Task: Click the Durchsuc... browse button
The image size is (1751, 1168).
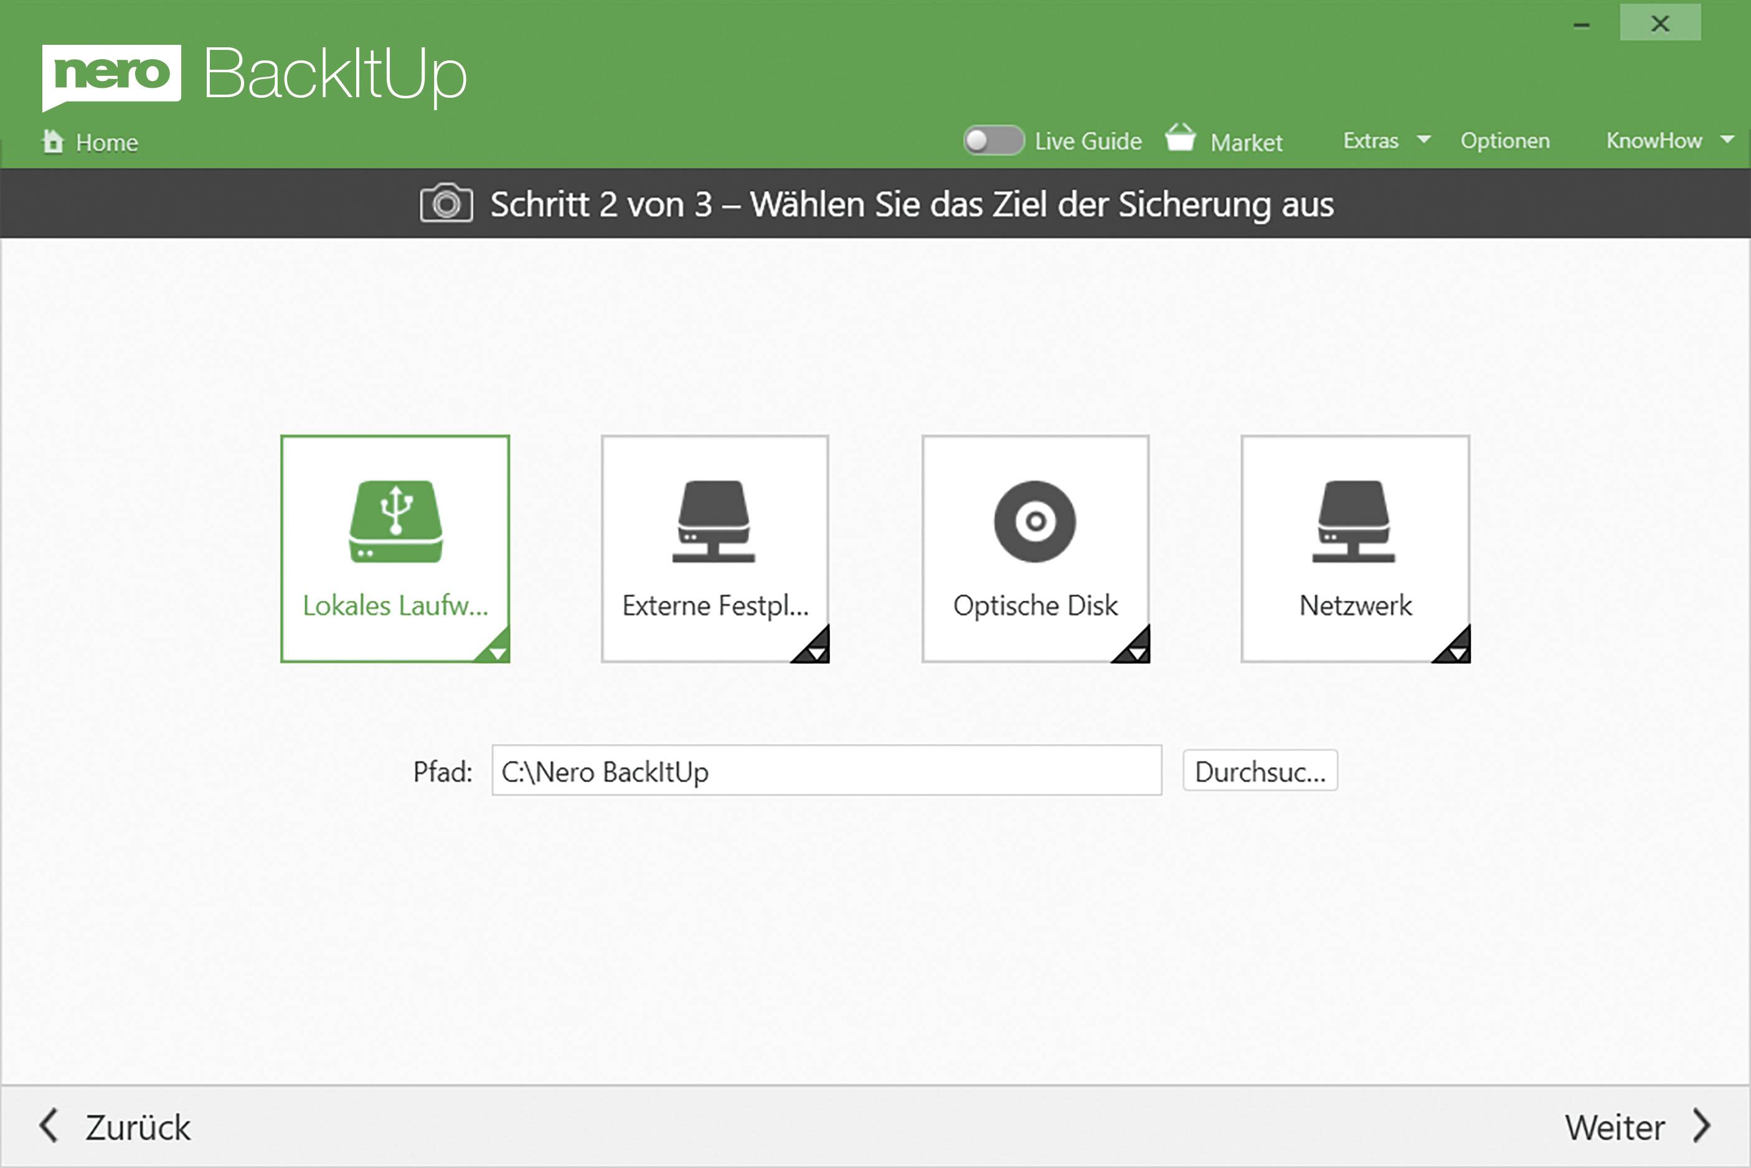Action: point(1260,771)
